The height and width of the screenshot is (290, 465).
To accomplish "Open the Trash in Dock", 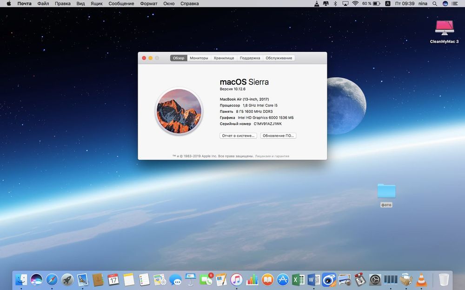I will tap(444, 279).
